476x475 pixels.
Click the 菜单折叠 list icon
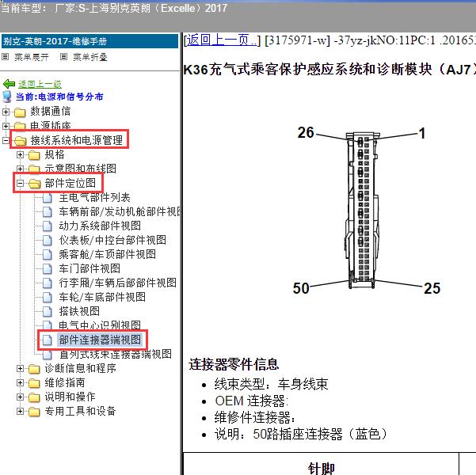pyautogui.click(x=63, y=57)
